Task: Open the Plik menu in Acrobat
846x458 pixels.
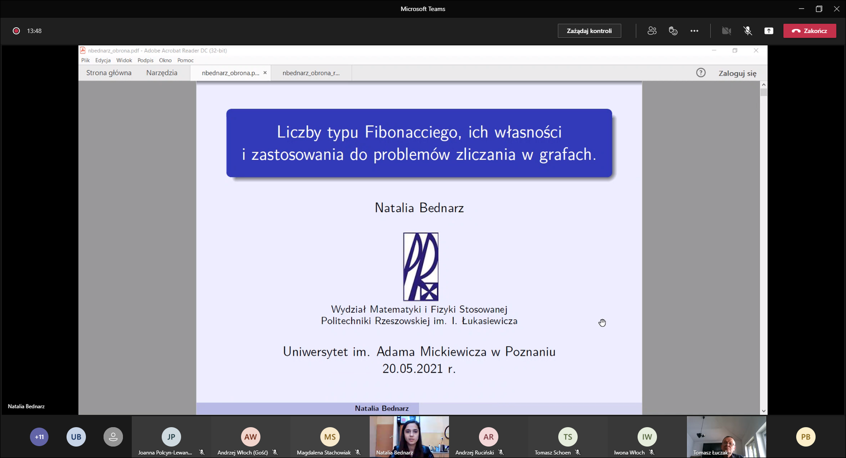Action: [85, 60]
